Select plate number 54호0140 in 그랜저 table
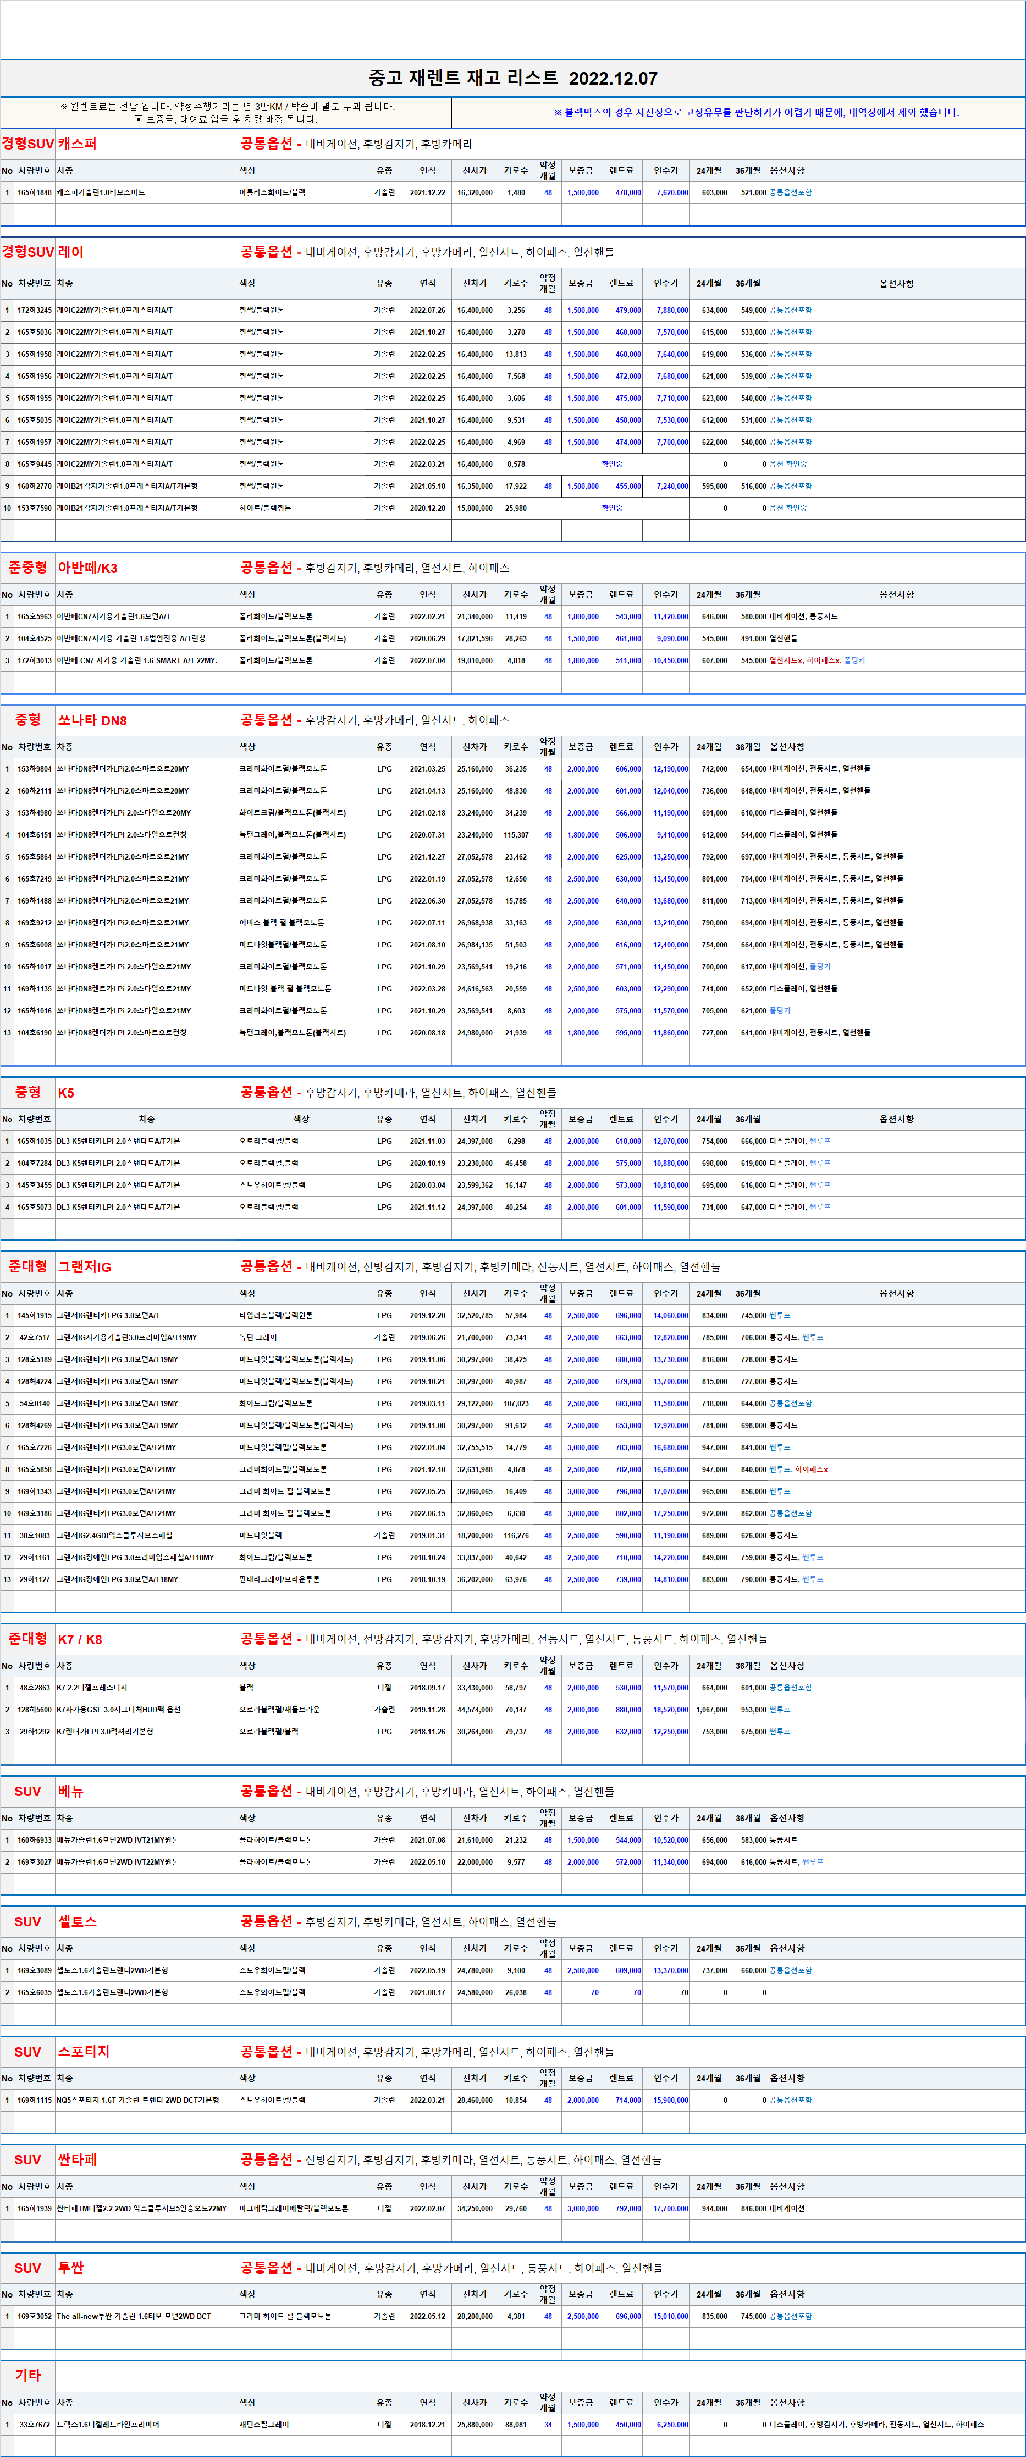Viewport: 1026px width, 2457px height. point(34,1404)
